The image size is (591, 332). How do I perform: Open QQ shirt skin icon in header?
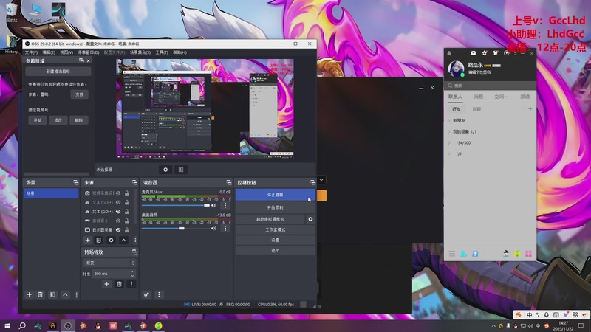495,53
